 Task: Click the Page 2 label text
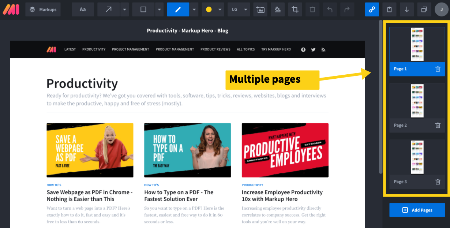(x=400, y=125)
